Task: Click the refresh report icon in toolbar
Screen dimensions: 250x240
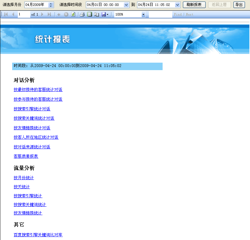Action: pos(73,15)
